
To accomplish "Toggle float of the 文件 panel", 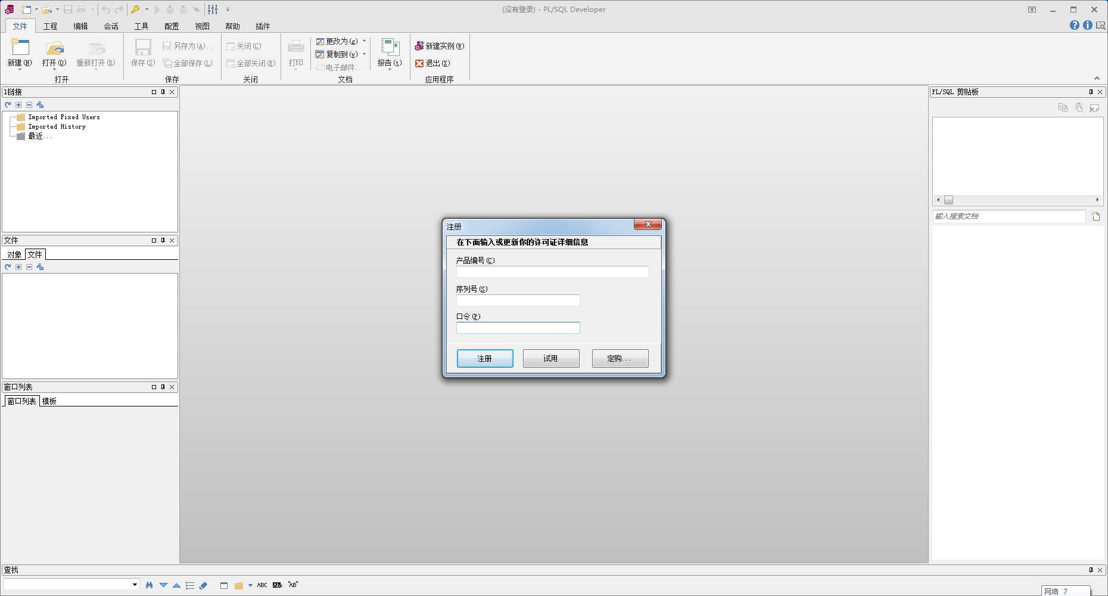I will point(154,240).
